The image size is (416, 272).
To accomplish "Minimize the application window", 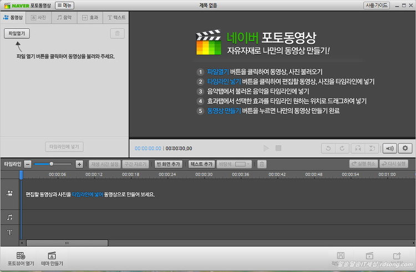I will (397, 6).
